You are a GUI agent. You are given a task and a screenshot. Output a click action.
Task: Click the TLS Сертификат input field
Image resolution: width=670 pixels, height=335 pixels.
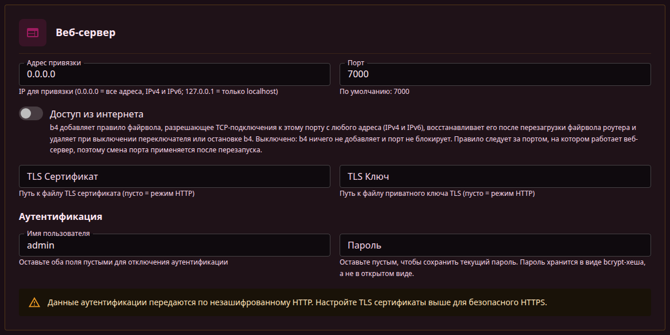[x=174, y=176]
